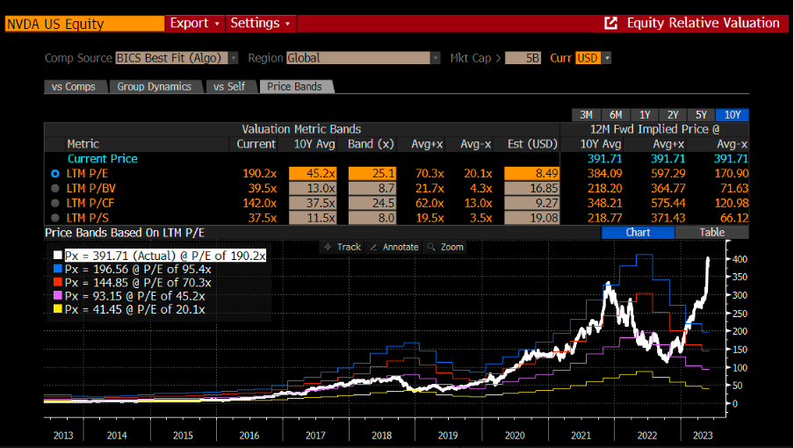Screen dimensions: 794x448
Task: Expand the Region Global dropdown arrow
Action: (x=436, y=58)
